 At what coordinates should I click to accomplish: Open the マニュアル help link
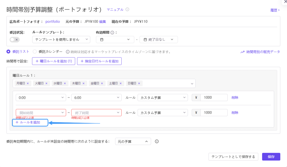point(115,10)
